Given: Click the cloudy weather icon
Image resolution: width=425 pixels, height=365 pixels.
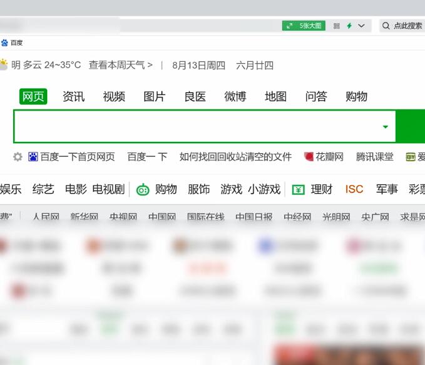Looking at the screenshot, I should point(4,64).
